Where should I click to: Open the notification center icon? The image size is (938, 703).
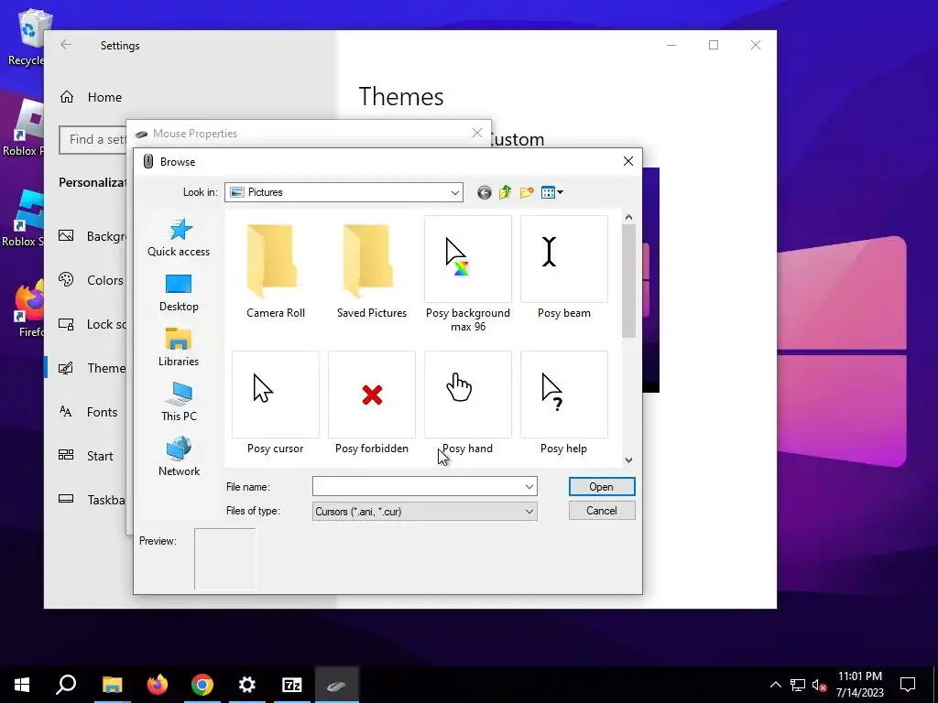tap(908, 685)
